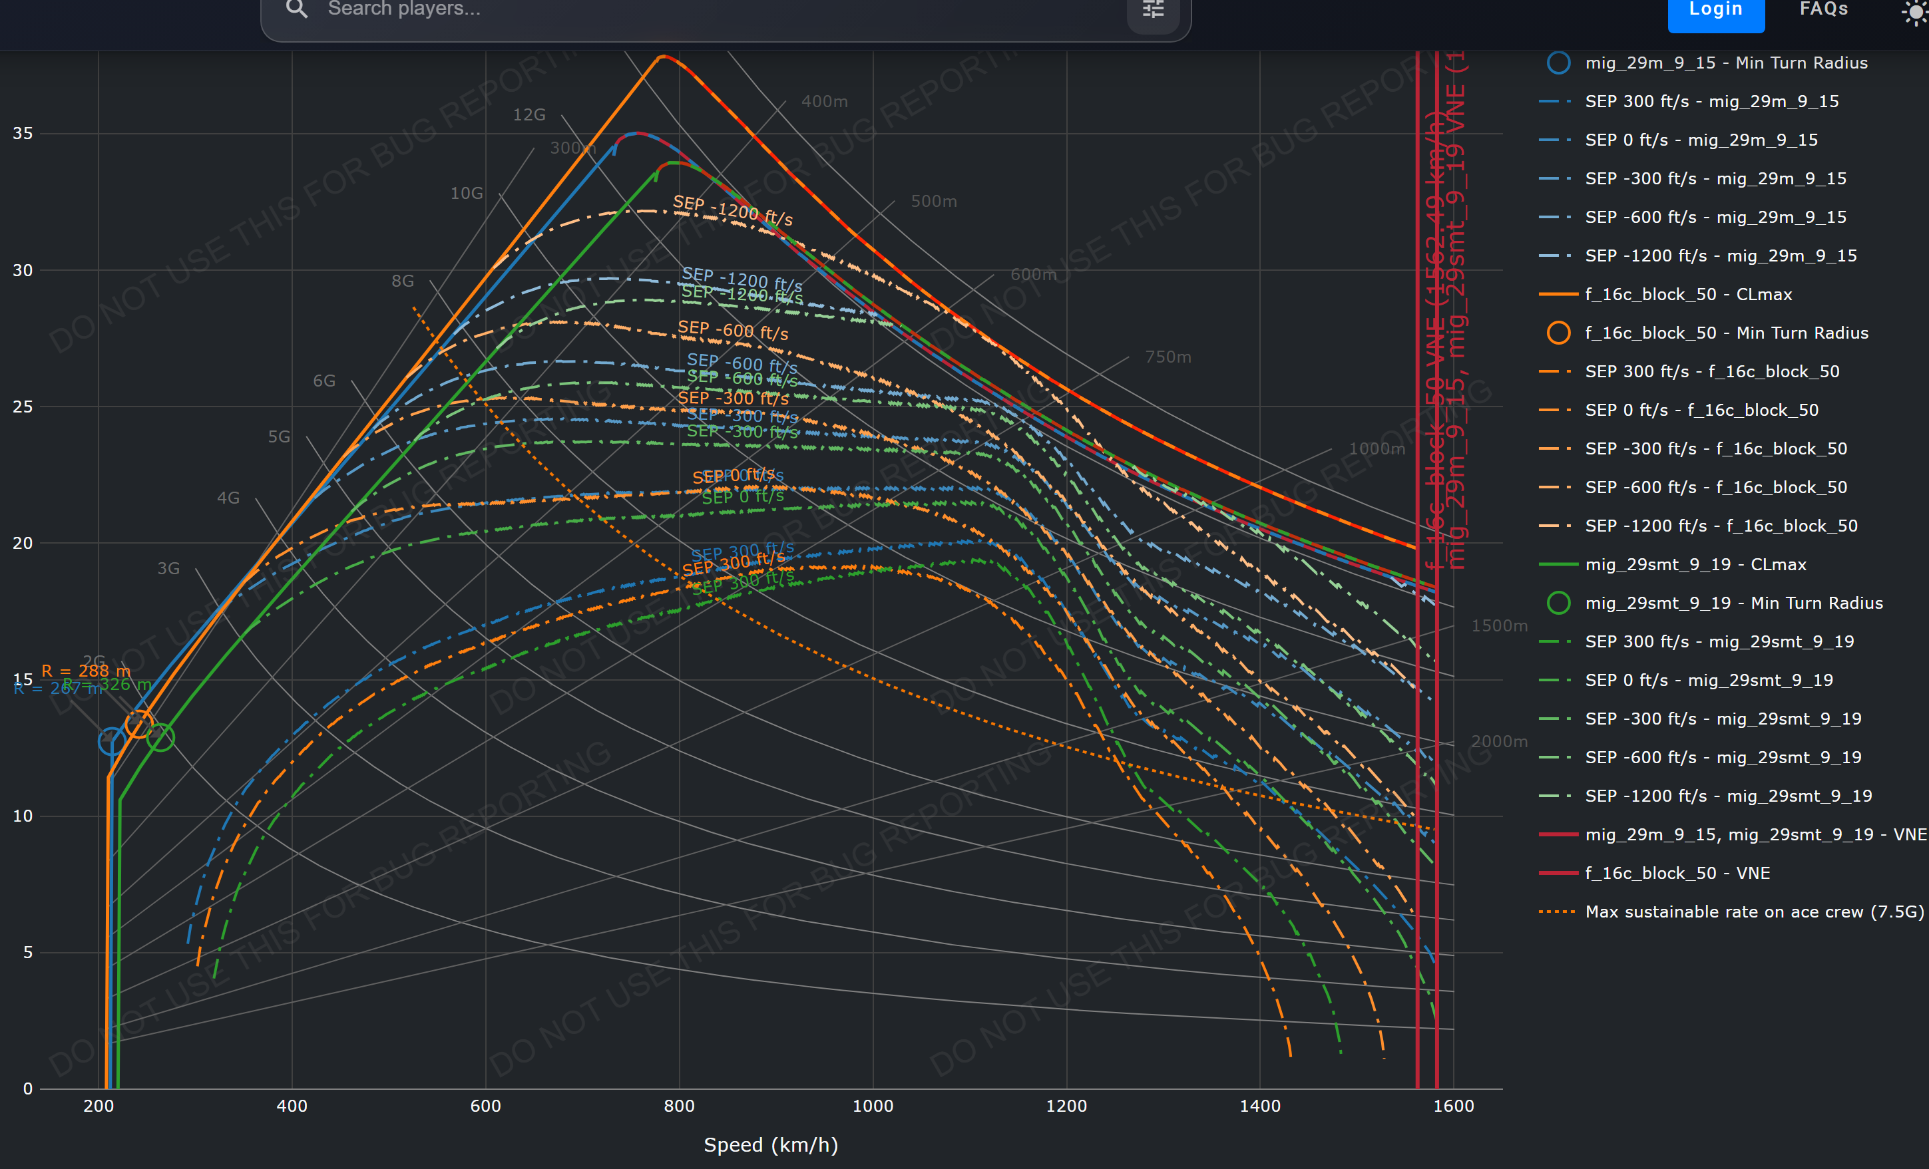Open the FAQs page
Viewport: 1929px width, 1169px height.
coord(1823,9)
